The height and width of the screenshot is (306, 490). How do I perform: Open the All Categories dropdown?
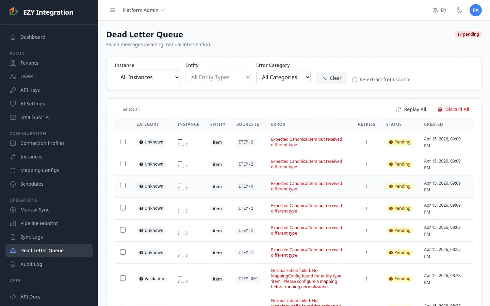click(283, 77)
